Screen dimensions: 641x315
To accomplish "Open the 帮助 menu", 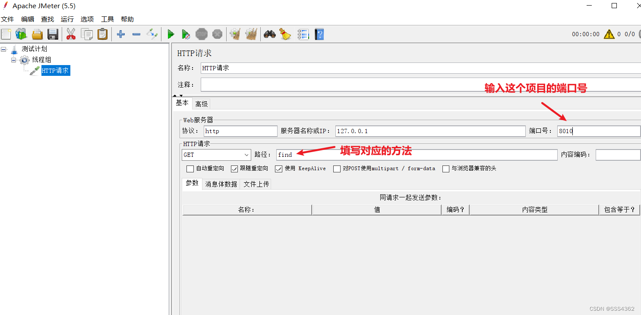I will [x=127, y=19].
